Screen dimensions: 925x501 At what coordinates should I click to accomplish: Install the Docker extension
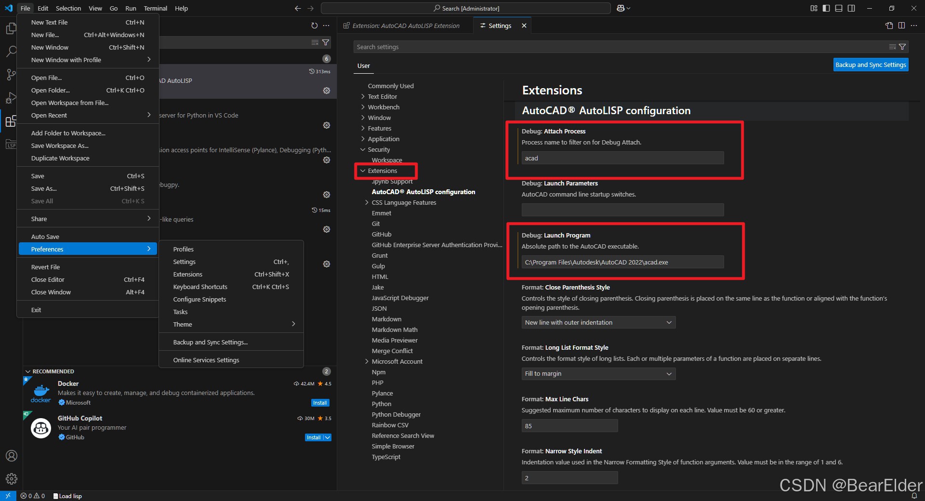[320, 403]
